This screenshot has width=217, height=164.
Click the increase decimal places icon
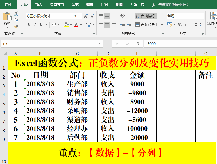click(x=195, y=25)
